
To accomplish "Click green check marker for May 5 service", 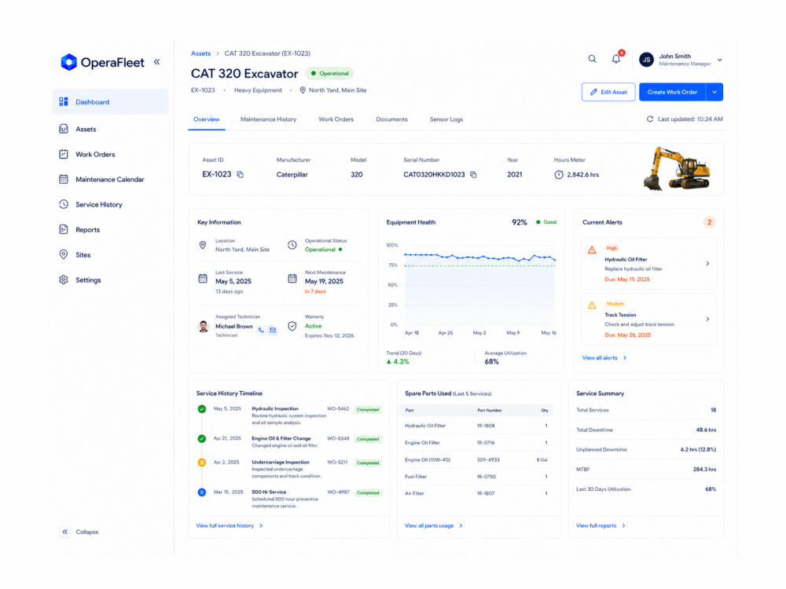I will (x=201, y=409).
